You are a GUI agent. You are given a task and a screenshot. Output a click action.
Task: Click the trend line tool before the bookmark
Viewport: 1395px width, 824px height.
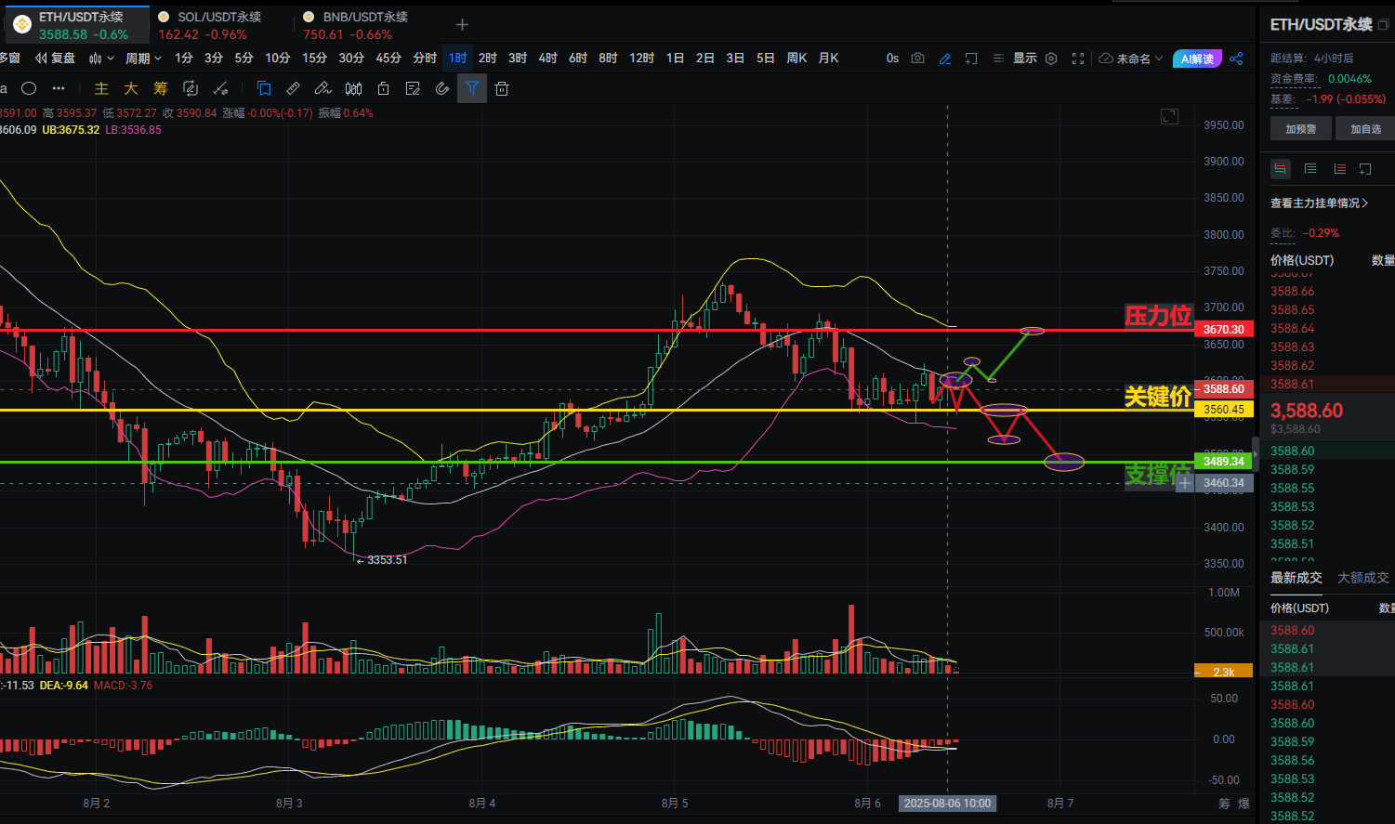(x=220, y=88)
